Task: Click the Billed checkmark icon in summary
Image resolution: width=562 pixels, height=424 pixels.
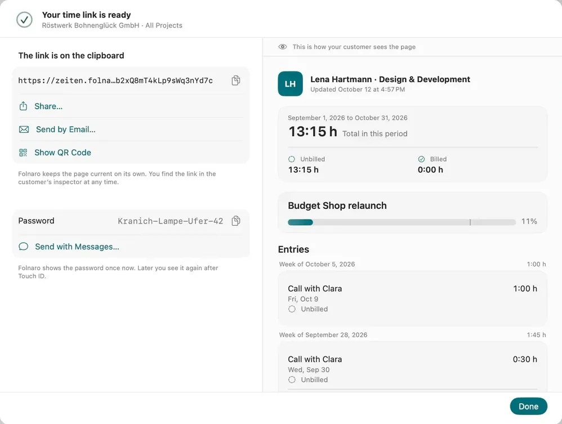Action: [421, 159]
